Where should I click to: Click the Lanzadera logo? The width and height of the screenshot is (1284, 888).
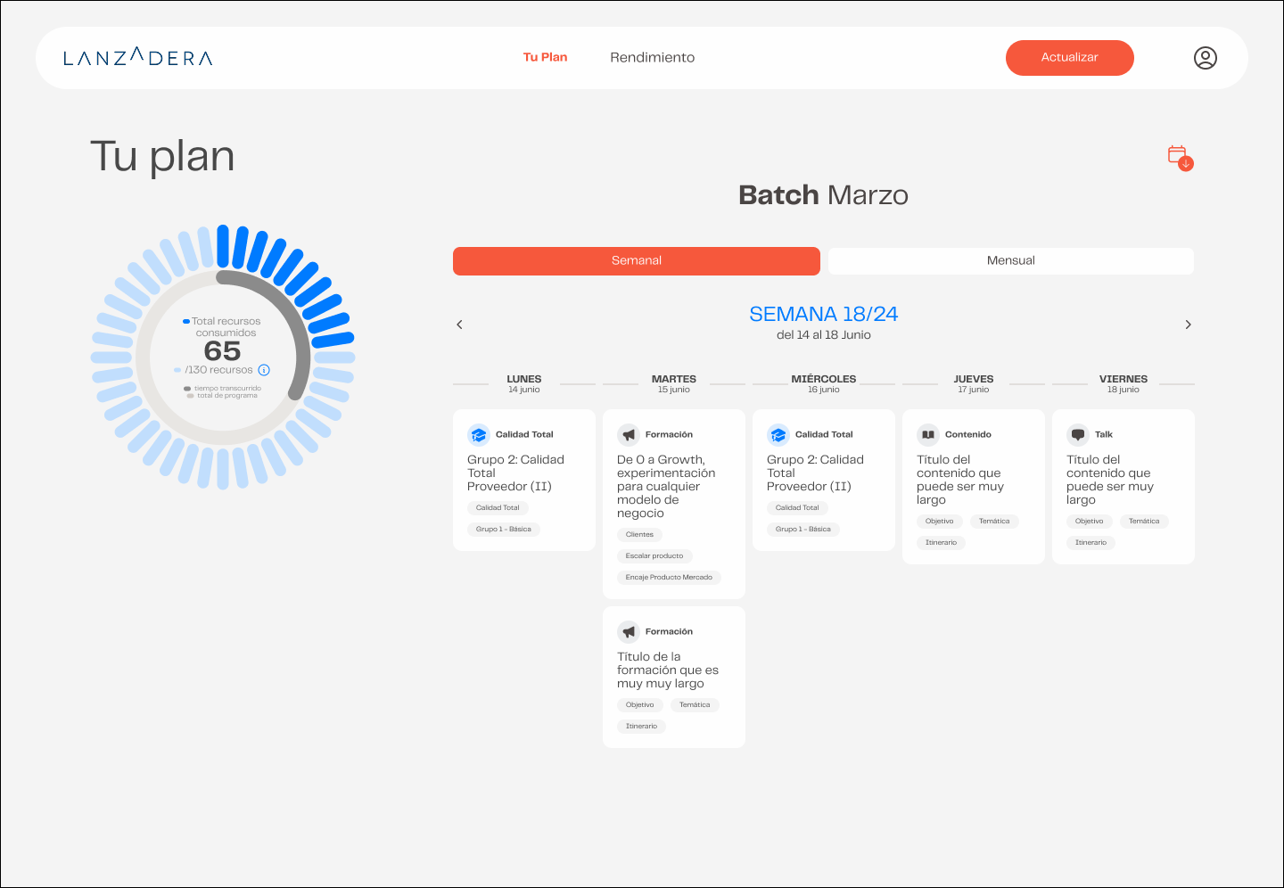pyautogui.click(x=138, y=57)
